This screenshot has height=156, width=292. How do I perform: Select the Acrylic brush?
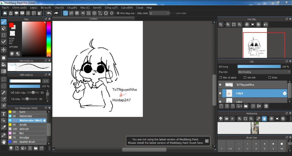coord(27,125)
